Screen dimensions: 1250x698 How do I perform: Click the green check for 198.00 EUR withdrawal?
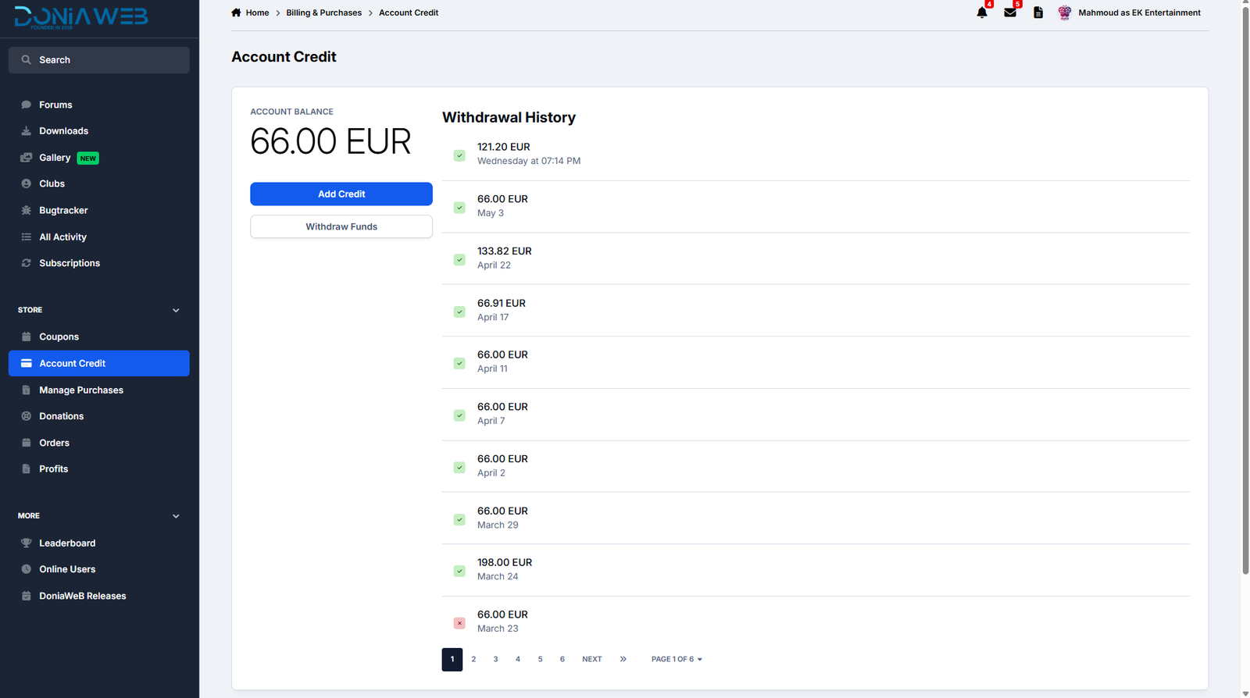pyautogui.click(x=459, y=571)
